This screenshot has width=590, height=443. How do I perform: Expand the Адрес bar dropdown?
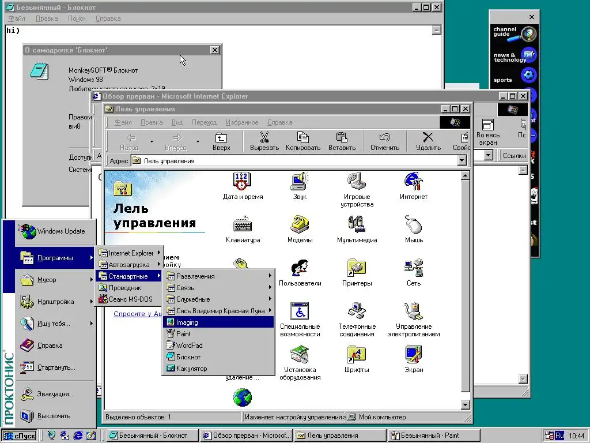[462, 161]
